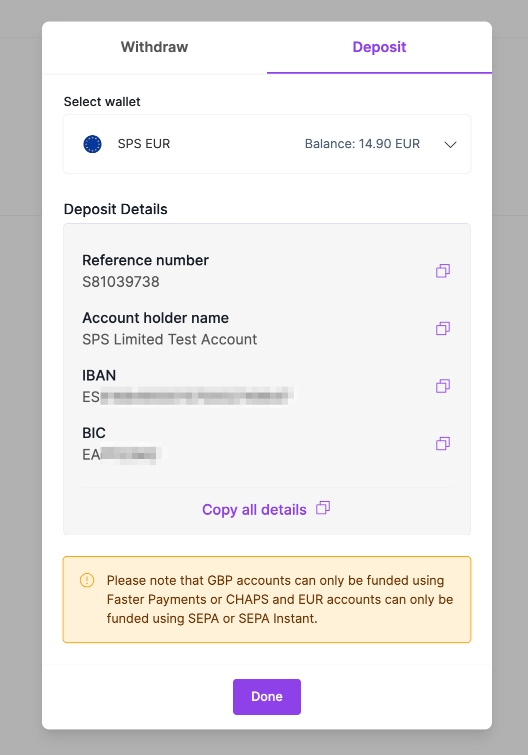Select the Deposit tab
This screenshot has height=755, width=528.
click(x=379, y=47)
